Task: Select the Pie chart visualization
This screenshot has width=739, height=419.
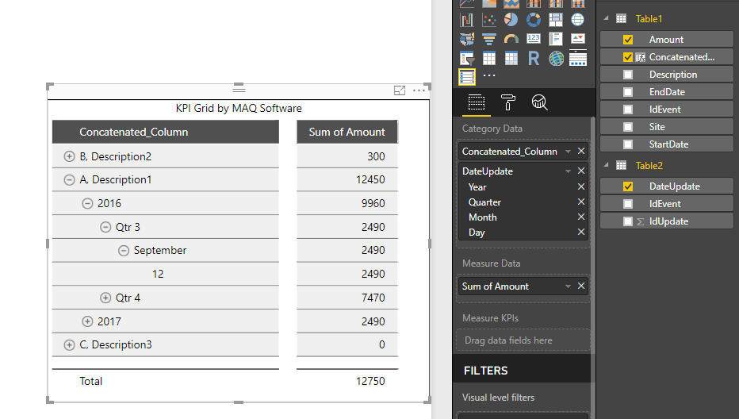Action: pos(511,20)
